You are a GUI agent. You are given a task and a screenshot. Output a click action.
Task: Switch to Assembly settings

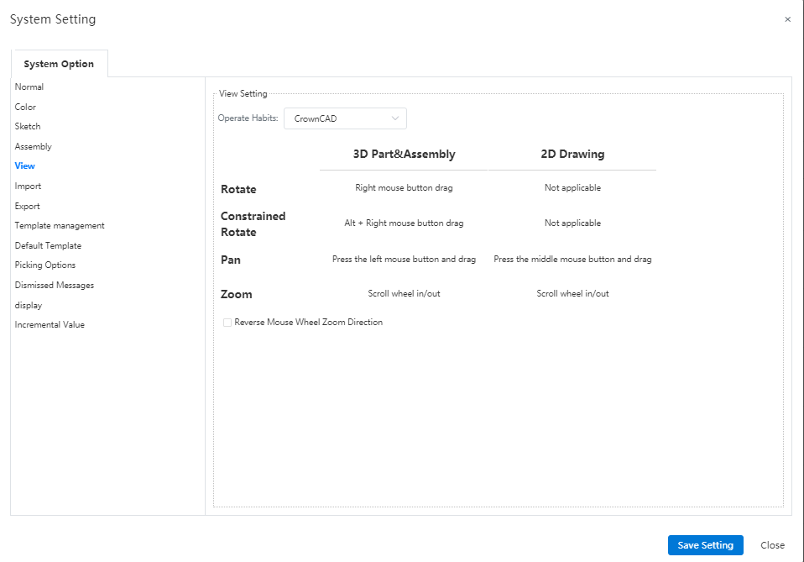point(34,146)
